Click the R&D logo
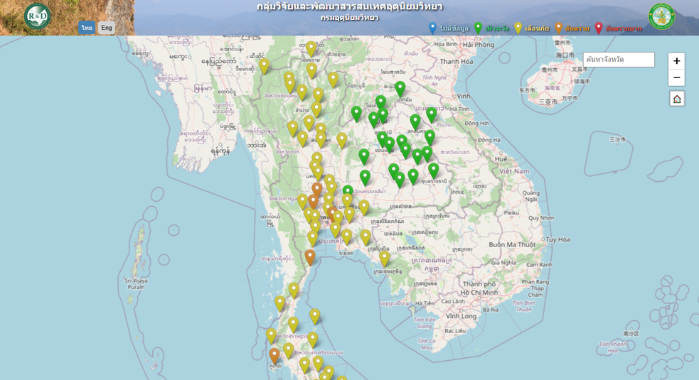The height and width of the screenshot is (380, 699). [37, 16]
